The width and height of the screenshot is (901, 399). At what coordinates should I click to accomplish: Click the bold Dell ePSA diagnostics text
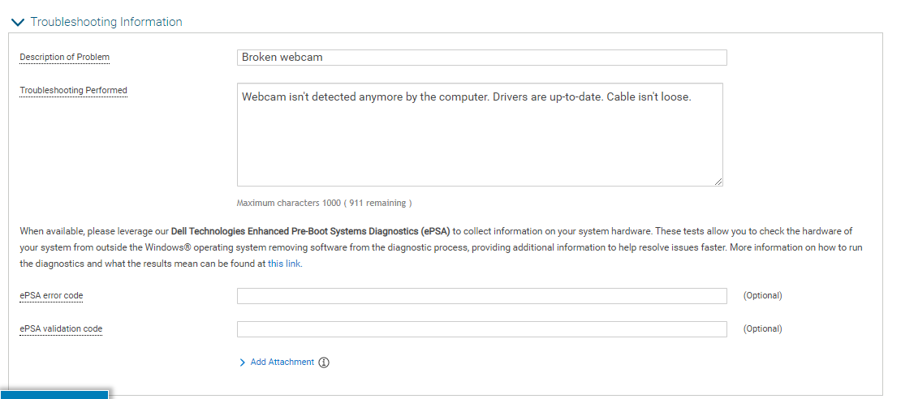point(310,232)
